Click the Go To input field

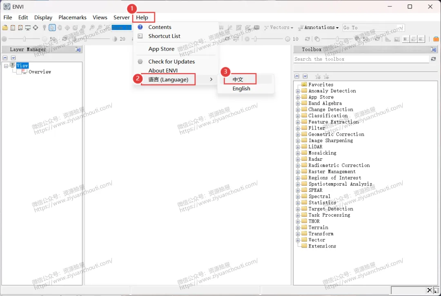point(374,28)
